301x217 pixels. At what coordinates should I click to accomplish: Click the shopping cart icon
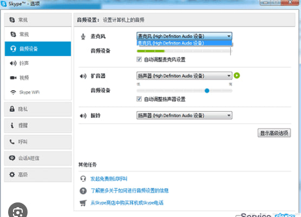pos(83,203)
